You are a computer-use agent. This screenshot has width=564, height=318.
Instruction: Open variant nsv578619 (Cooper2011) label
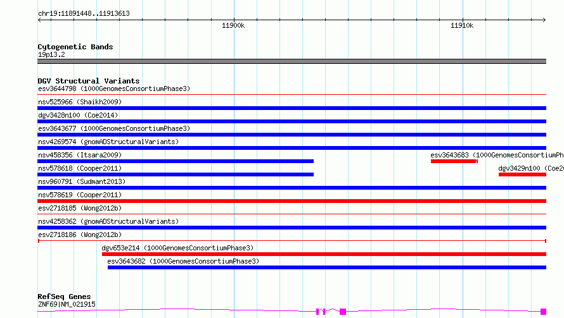(x=80, y=195)
